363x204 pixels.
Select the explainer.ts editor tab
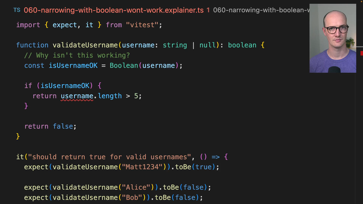click(113, 10)
